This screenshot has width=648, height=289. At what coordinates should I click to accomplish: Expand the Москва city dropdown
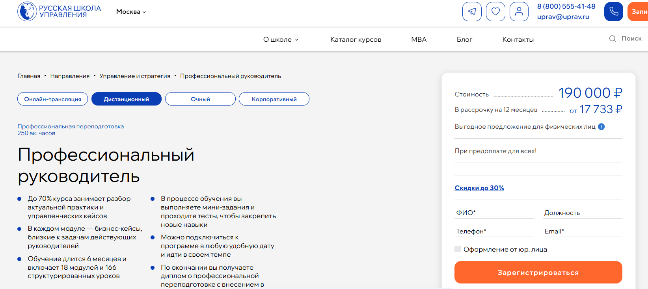[x=131, y=12]
